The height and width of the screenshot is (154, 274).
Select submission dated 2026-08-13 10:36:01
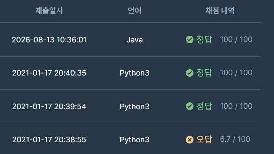click(49, 40)
